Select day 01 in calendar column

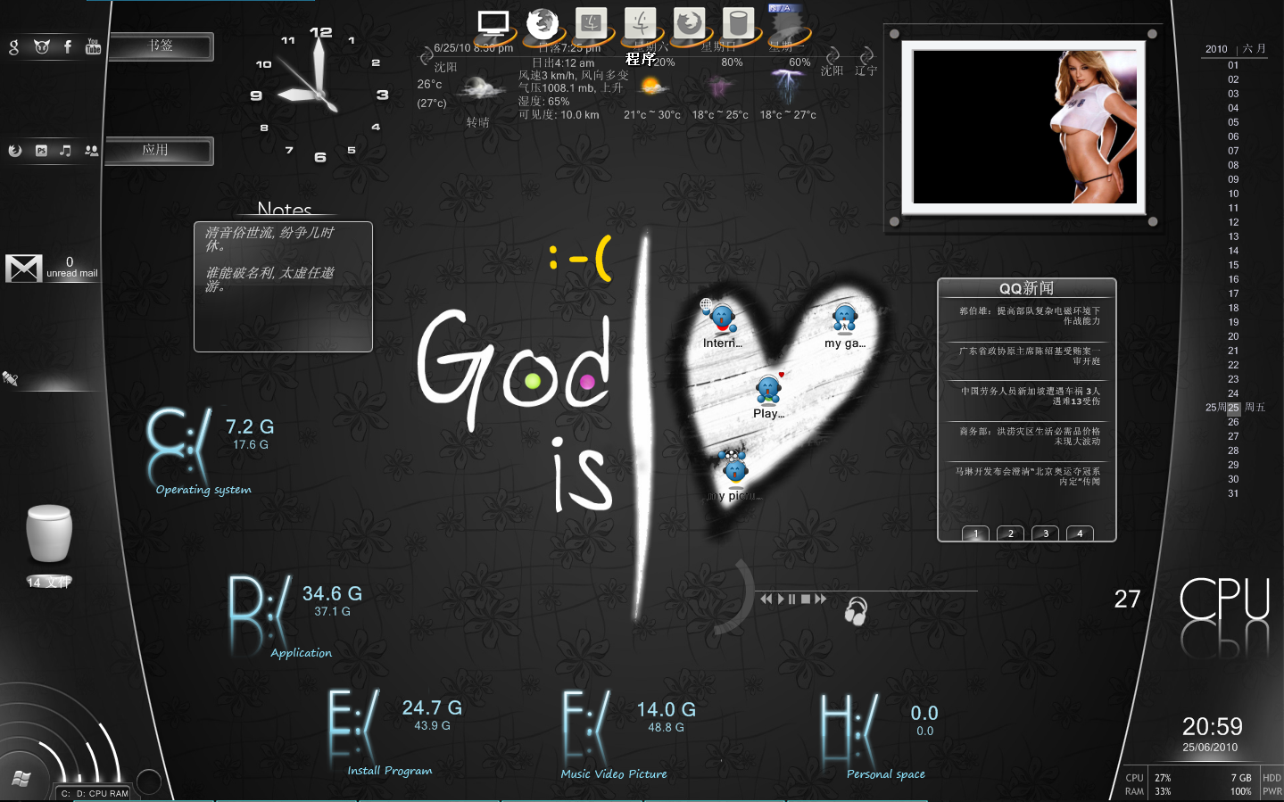(1233, 65)
